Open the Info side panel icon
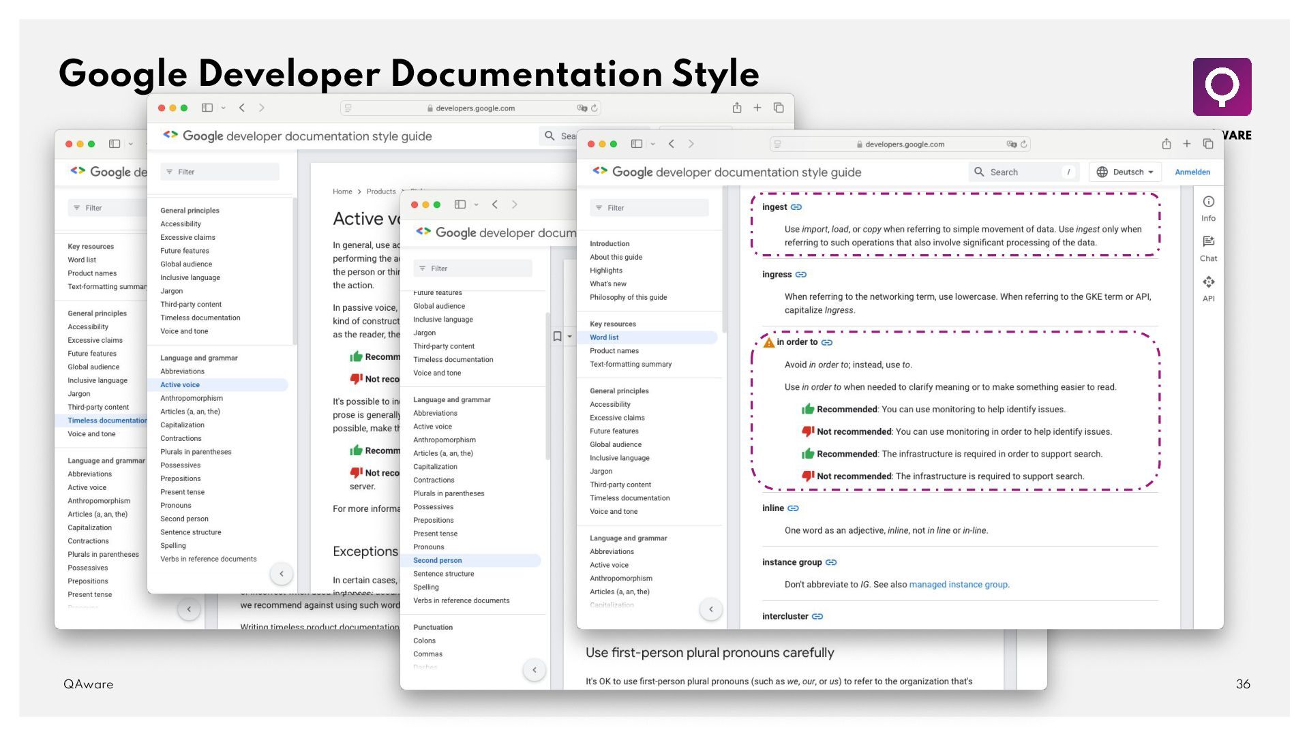The height and width of the screenshot is (736, 1309). point(1208,202)
